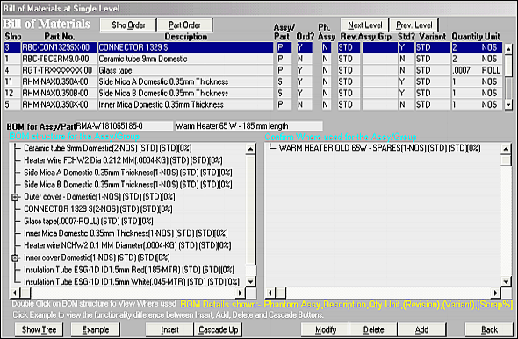This screenshot has width=518, height=339.
Task: Click Where used panel scroll up arrow
Action: (506, 149)
